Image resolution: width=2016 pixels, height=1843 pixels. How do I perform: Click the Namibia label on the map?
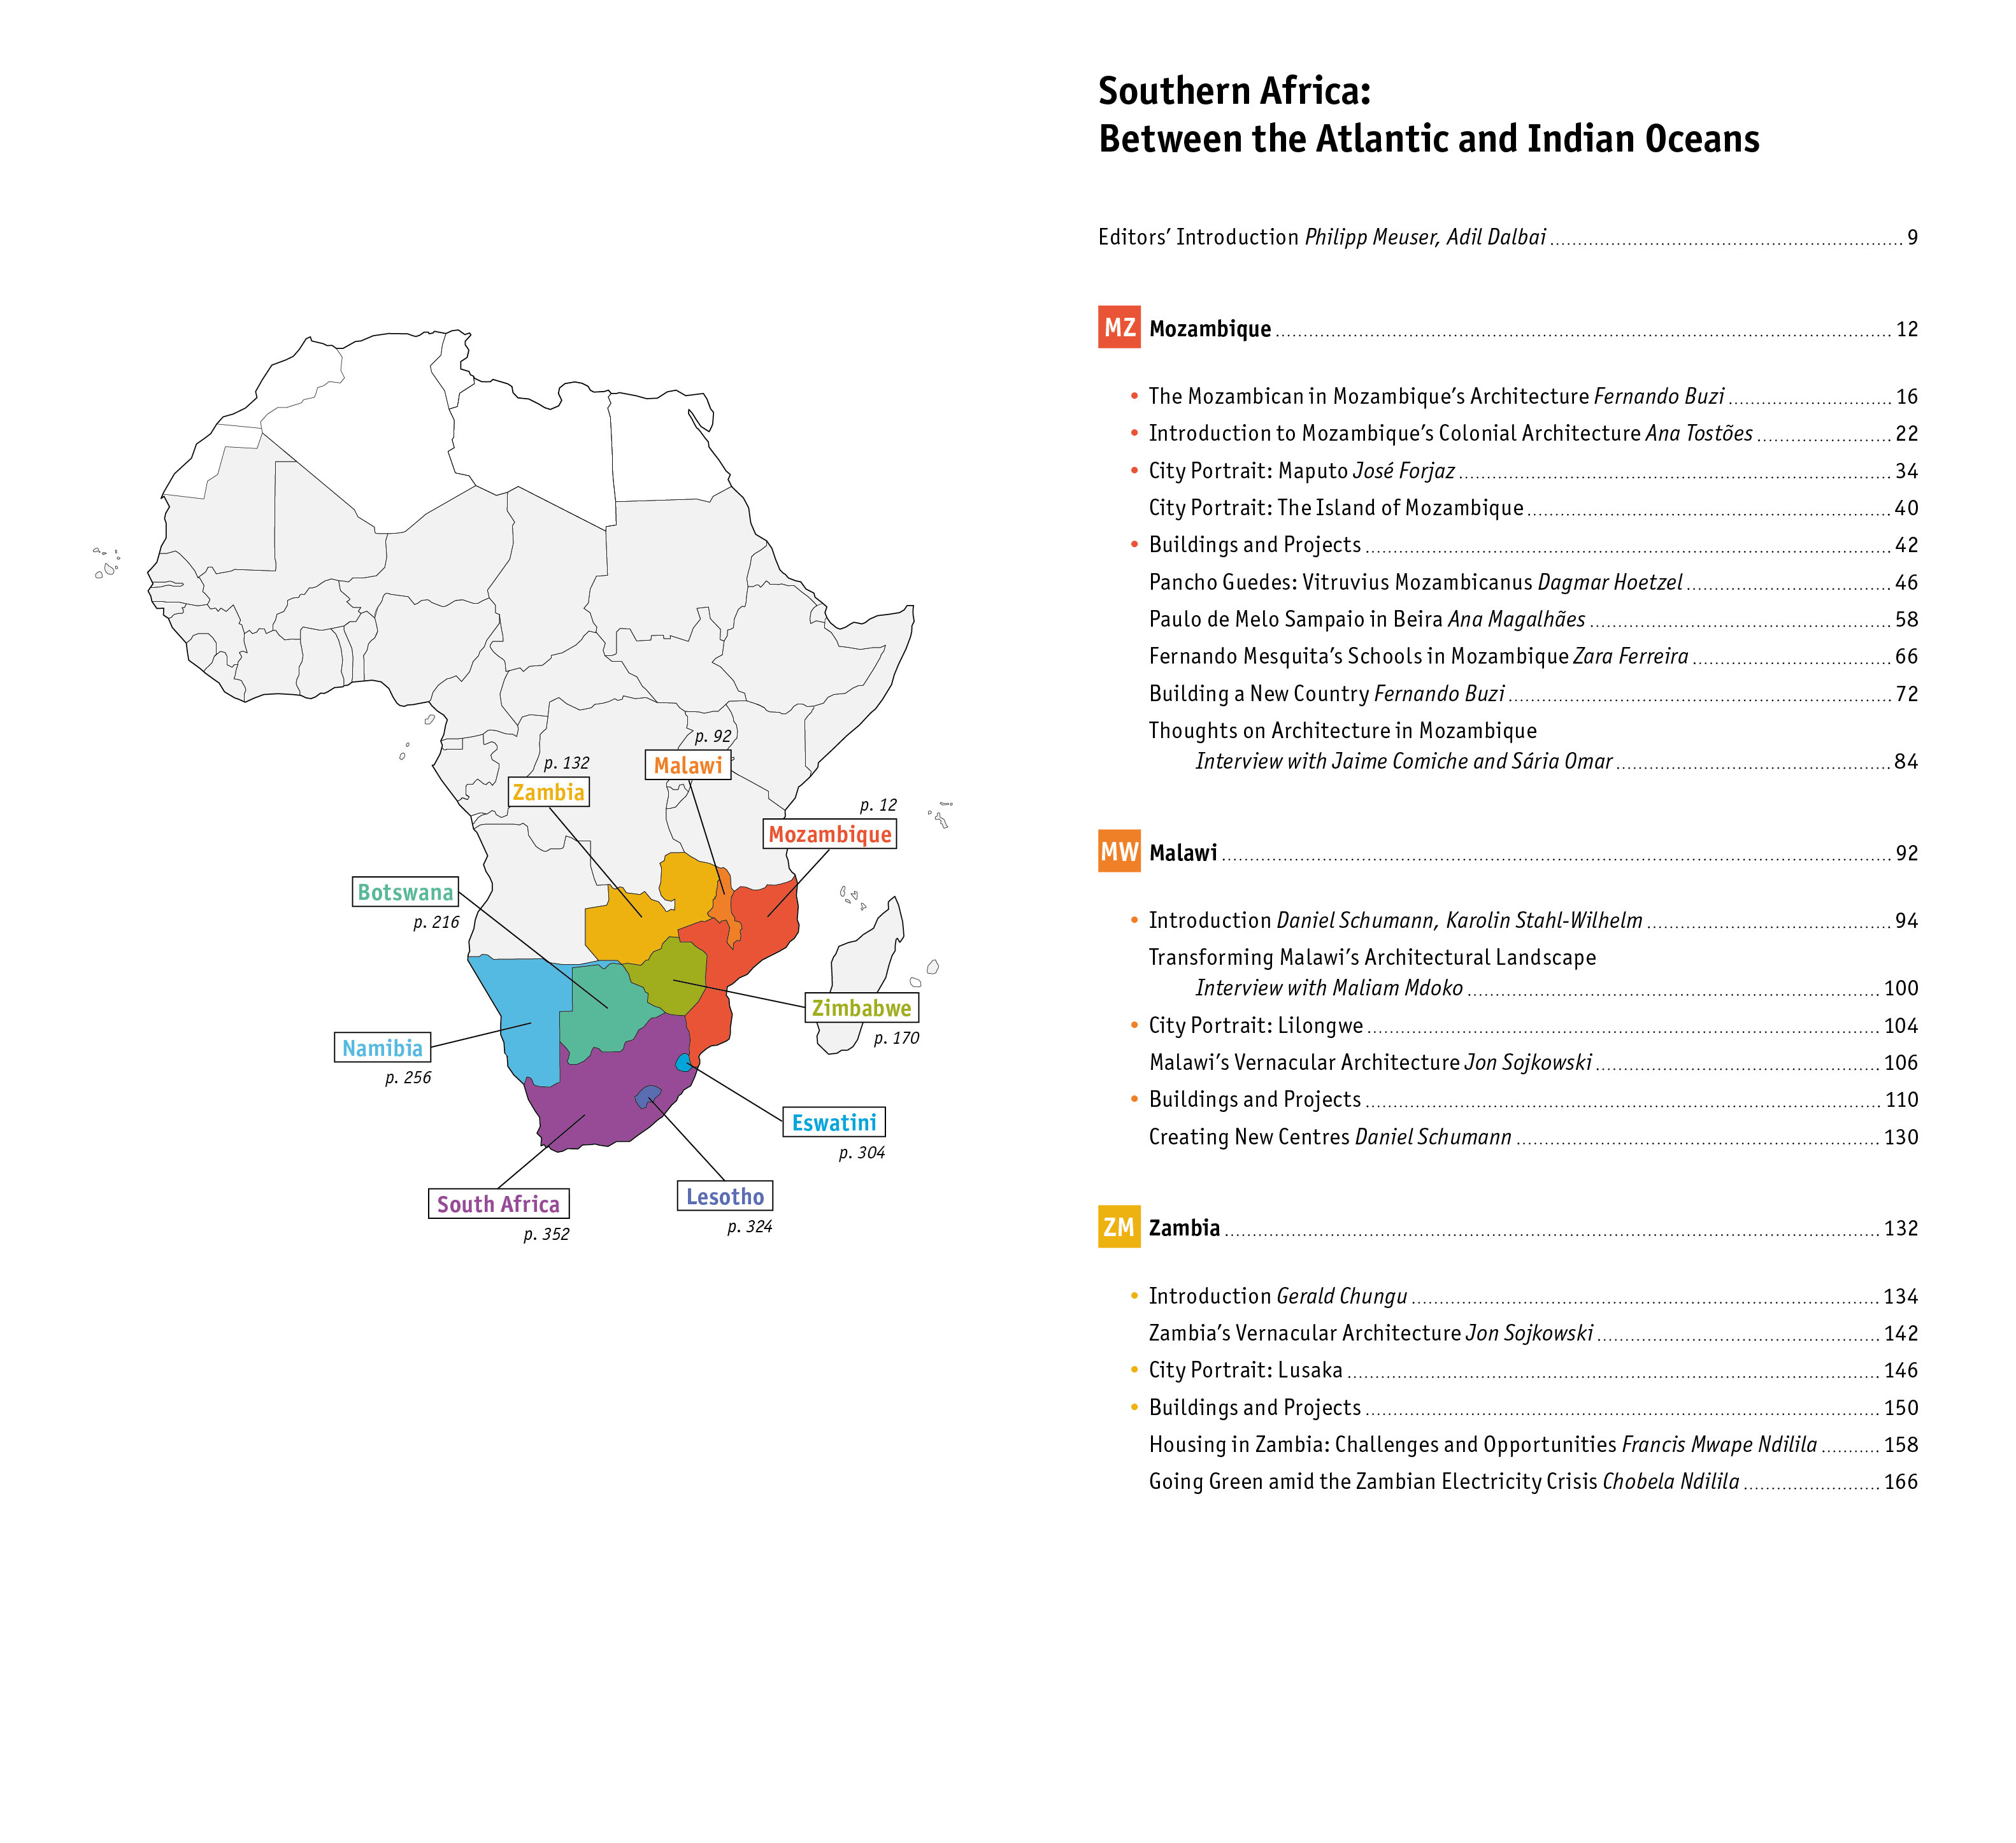pos(382,1048)
